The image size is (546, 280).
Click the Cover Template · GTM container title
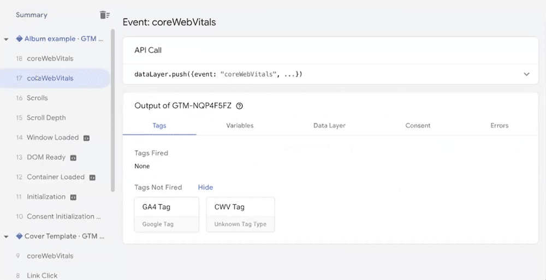(64, 236)
